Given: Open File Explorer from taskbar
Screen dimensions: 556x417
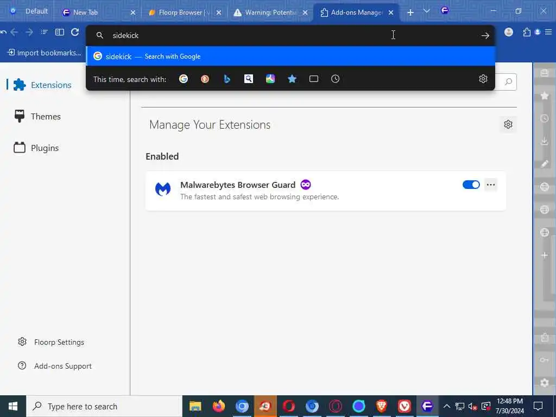Looking at the screenshot, I should [195, 406].
